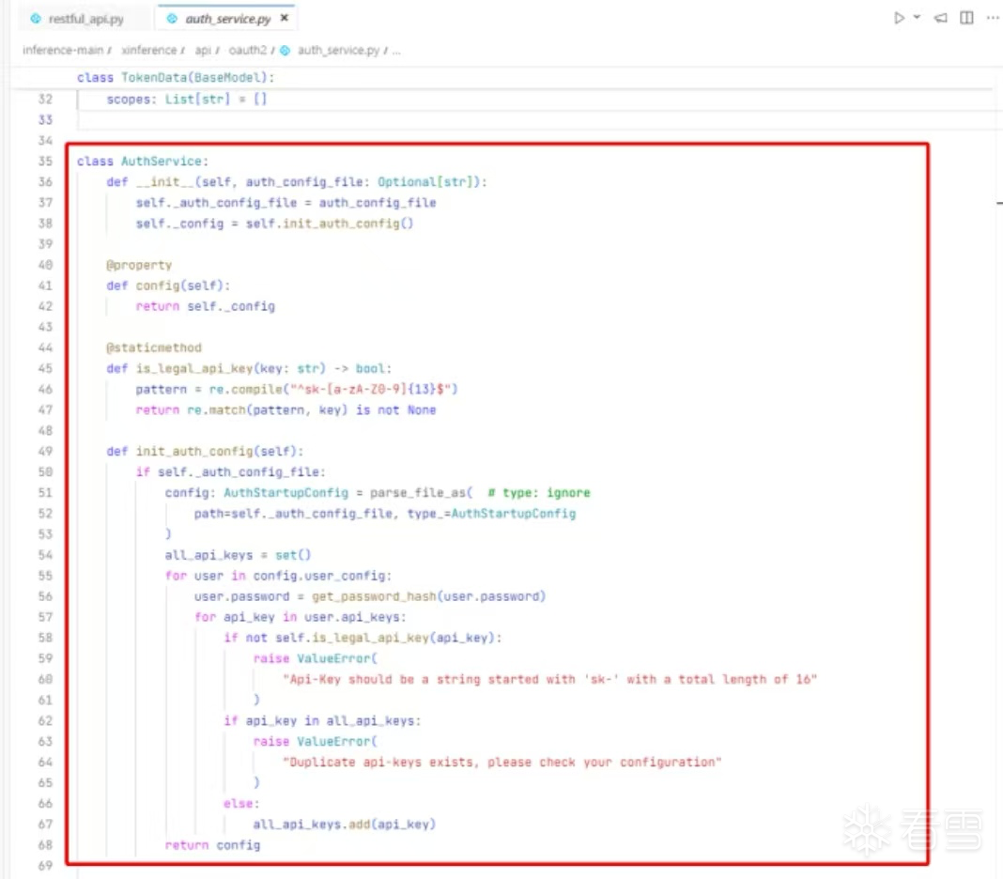
Task: Click line number 35 in the gutter
Action: tap(46, 162)
